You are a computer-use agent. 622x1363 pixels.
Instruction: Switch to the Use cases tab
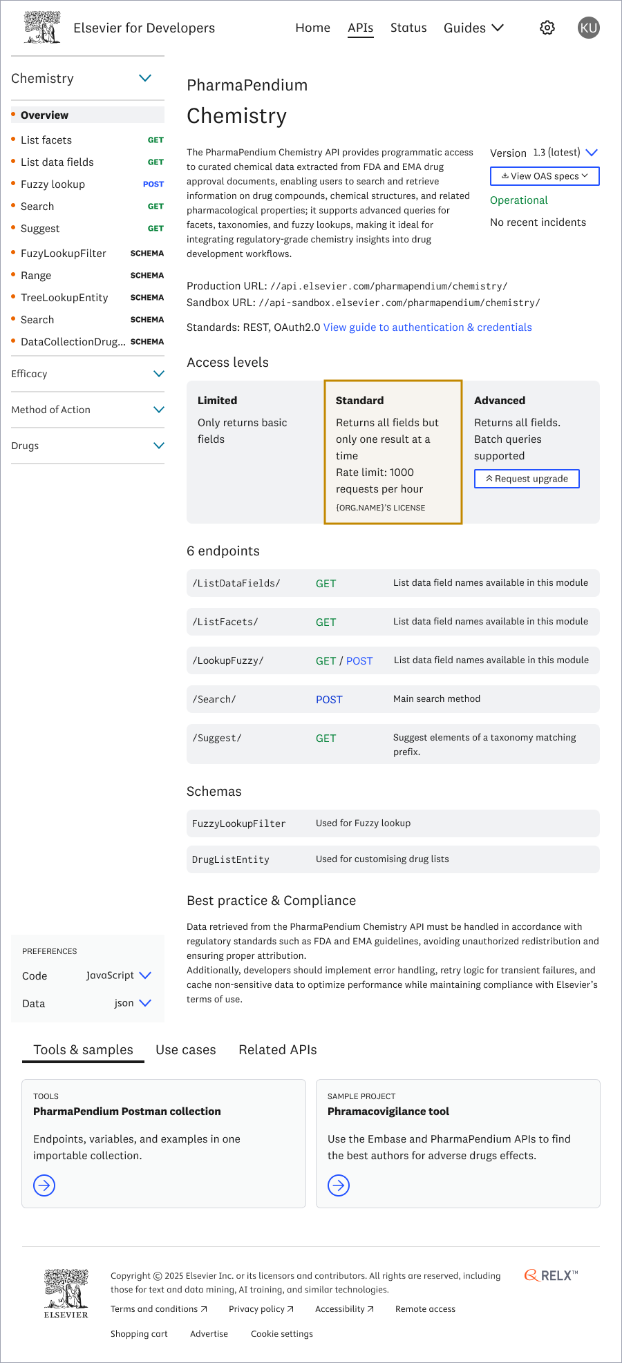tap(186, 1050)
